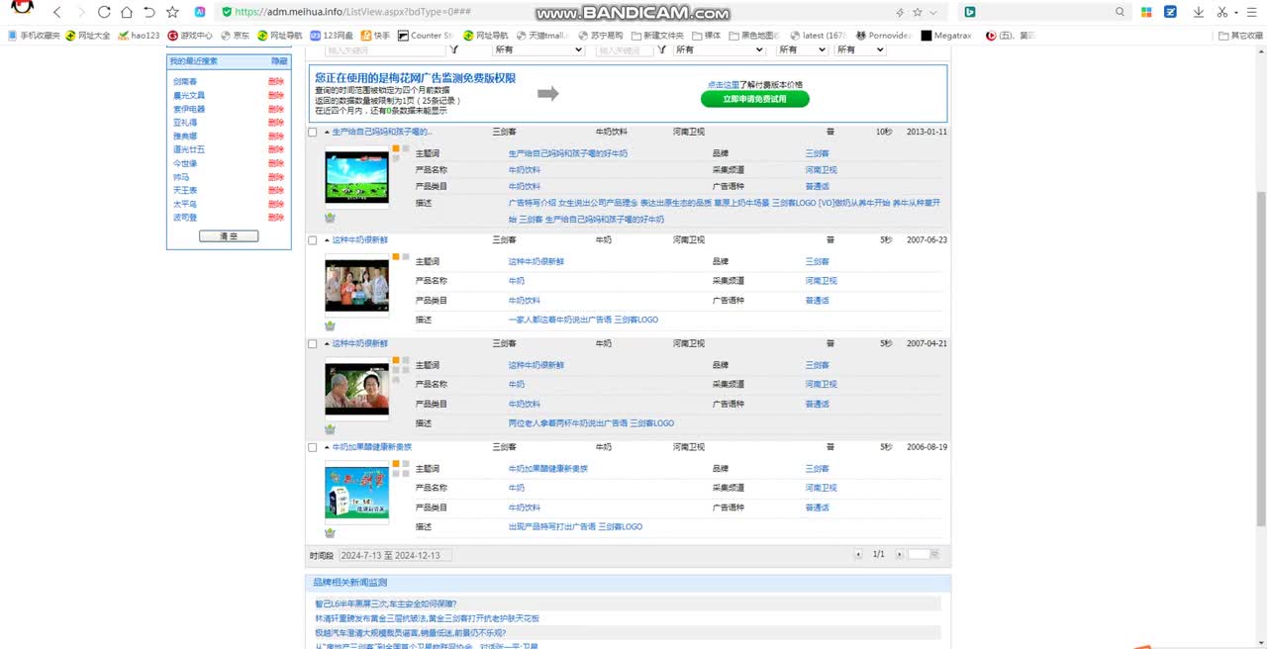Viewport: 1267px width, 649px height.
Task: Click first keyword input field
Action: click(x=386, y=49)
